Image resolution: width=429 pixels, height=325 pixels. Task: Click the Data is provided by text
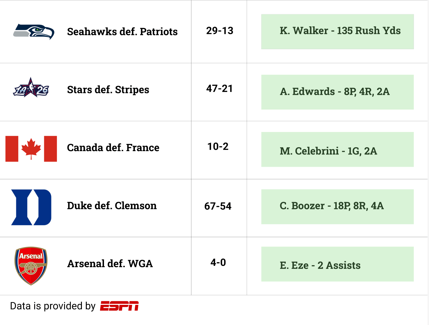[53, 306]
